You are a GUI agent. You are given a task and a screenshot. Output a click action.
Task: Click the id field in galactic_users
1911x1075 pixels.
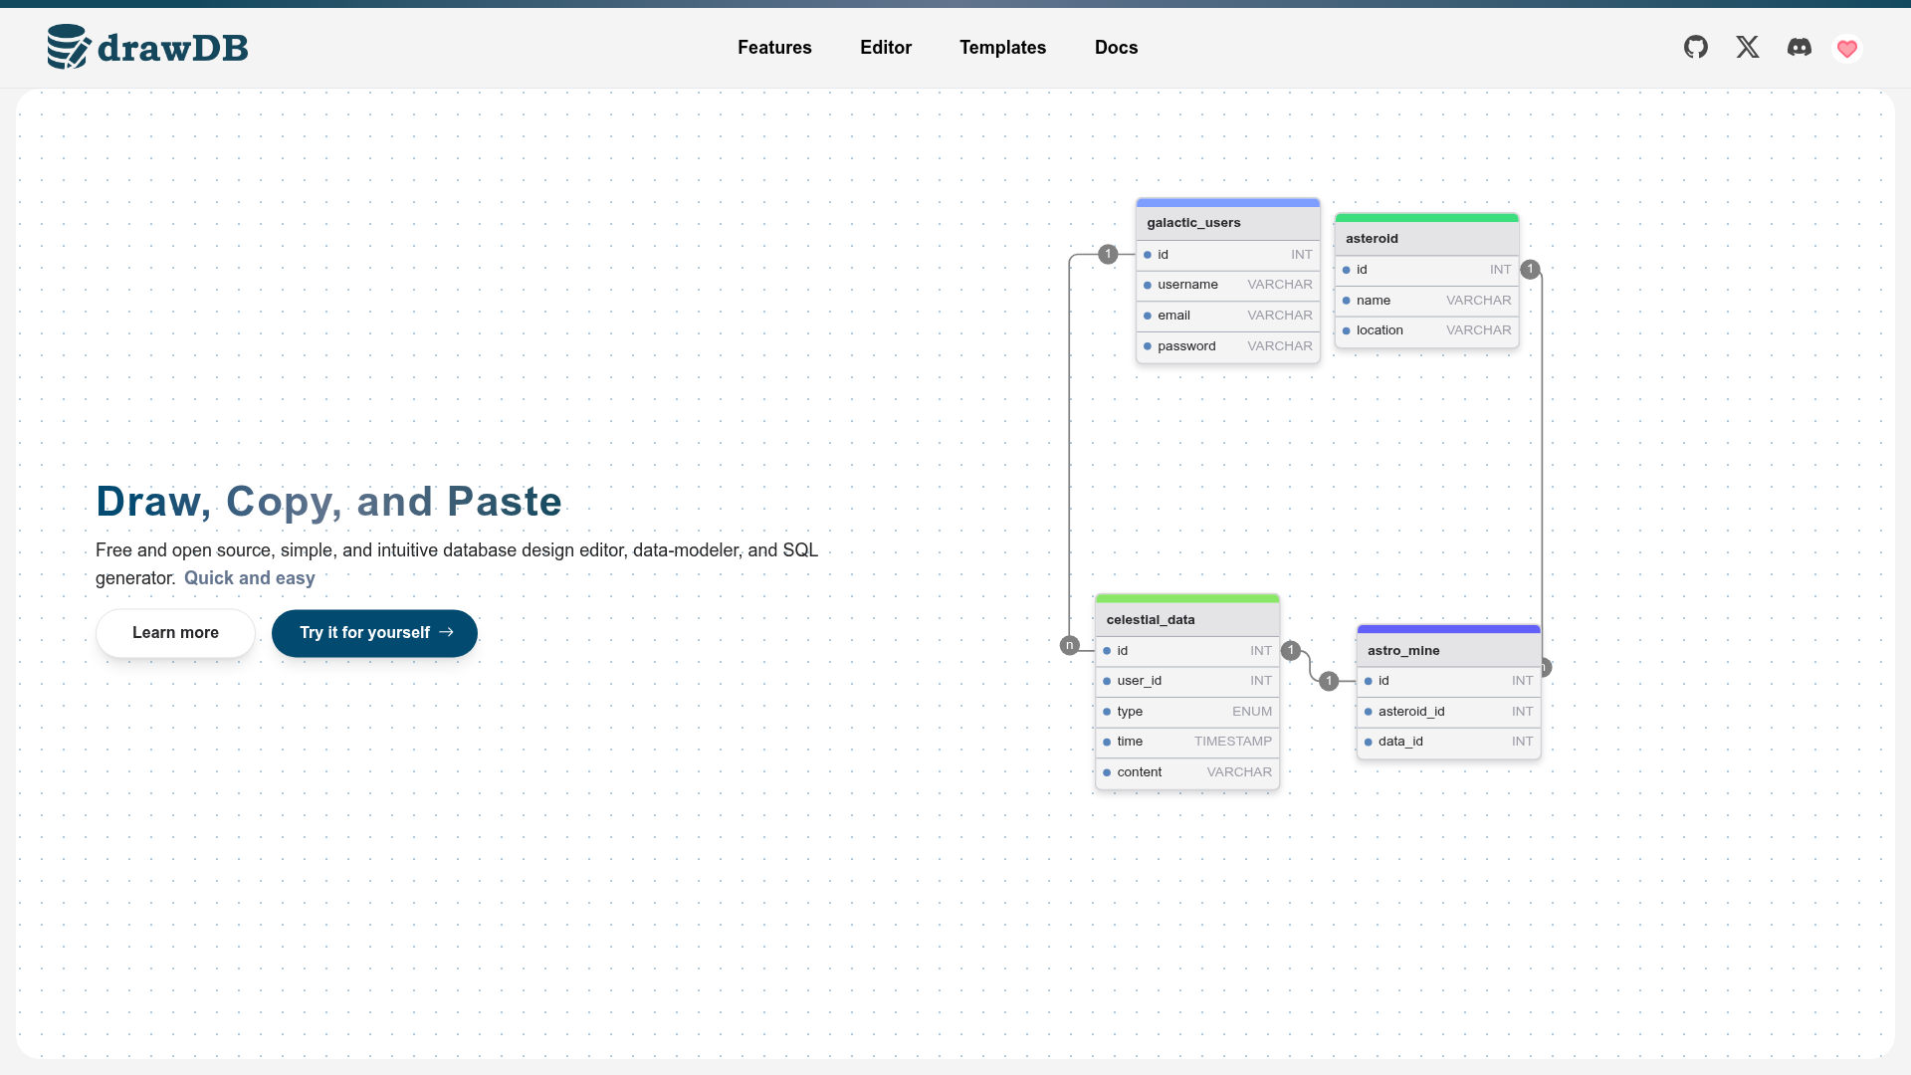1228,255
